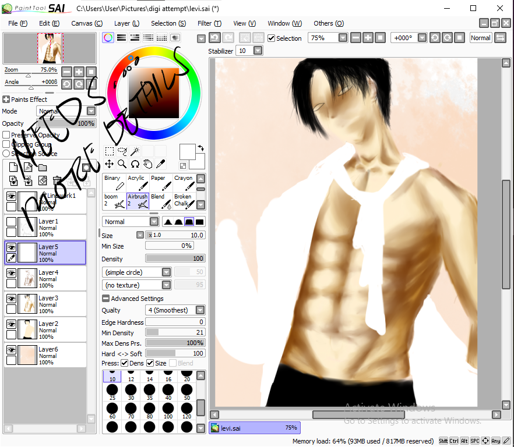The height and width of the screenshot is (447, 514).
Task: Select the Layer2 layer
Action: tap(45, 329)
